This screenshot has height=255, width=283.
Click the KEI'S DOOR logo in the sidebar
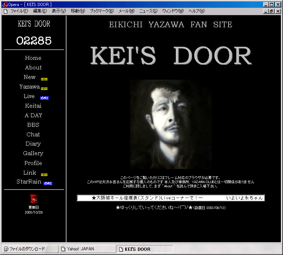pos(34,24)
